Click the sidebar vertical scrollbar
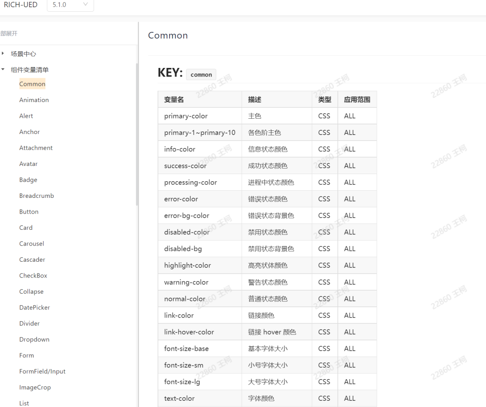 pyautogui.click(x=137, y=135)
